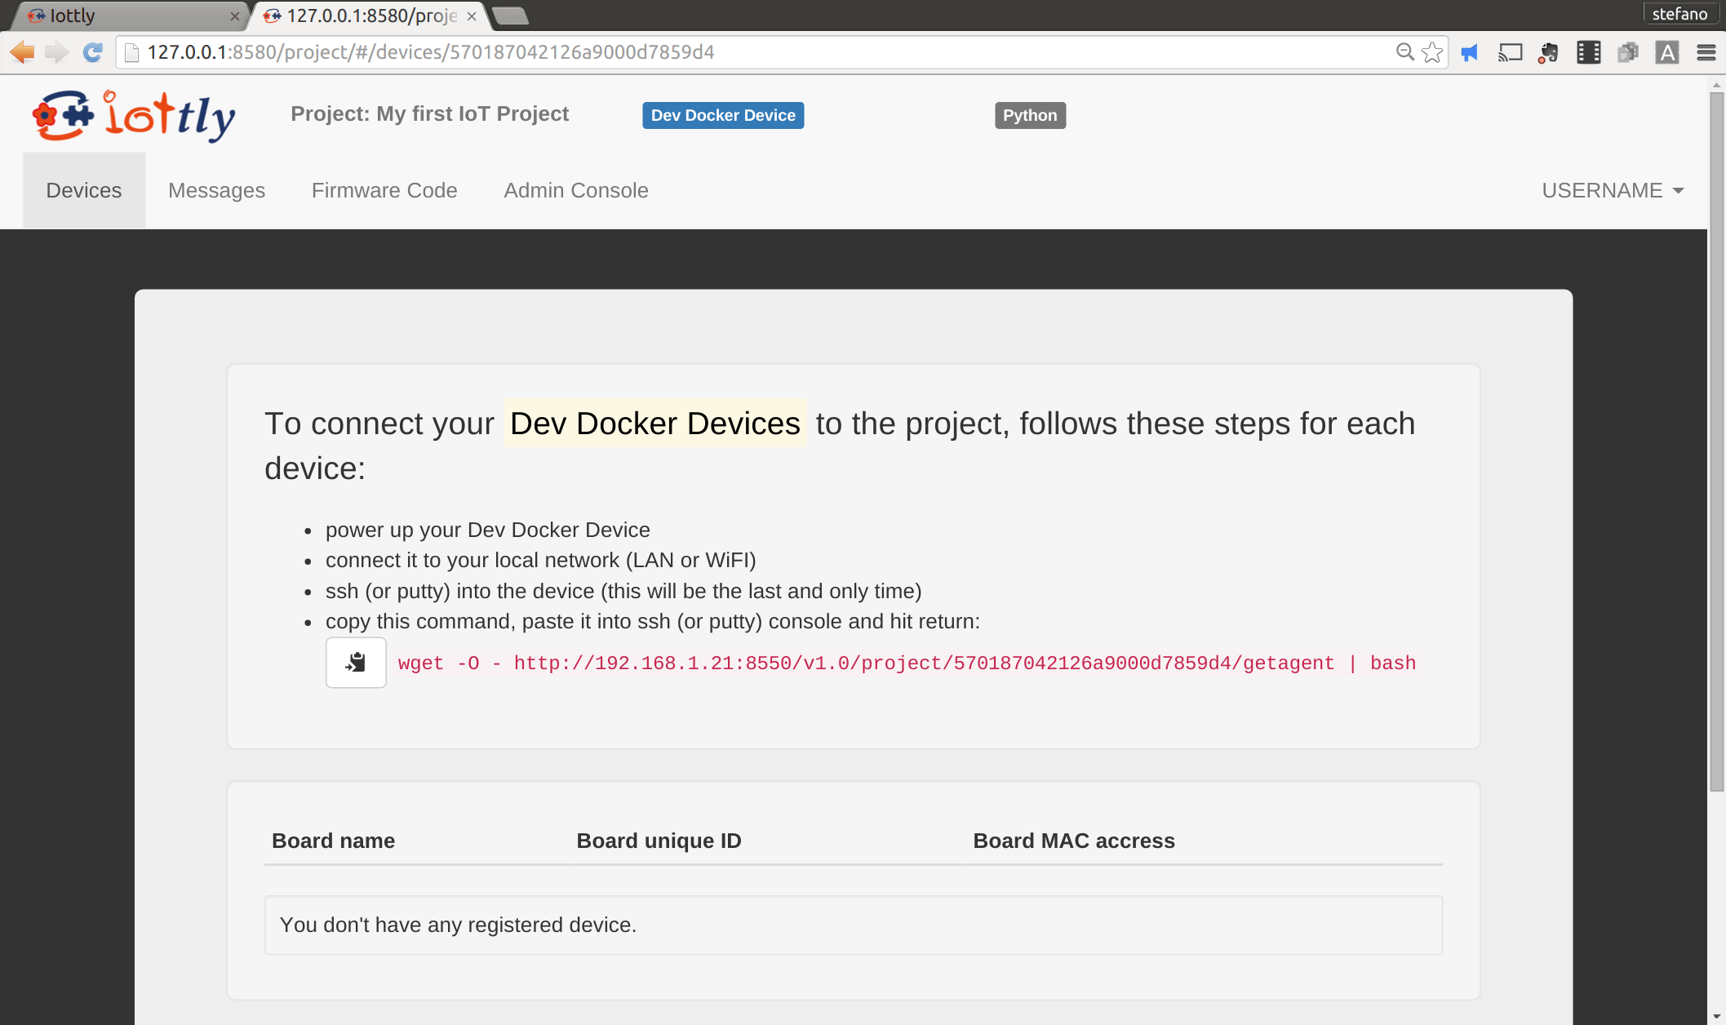The width and height of the screenshot is (1726, 1025).
Task: Open the Admin Console tab
Action: [x=575, y=190]
